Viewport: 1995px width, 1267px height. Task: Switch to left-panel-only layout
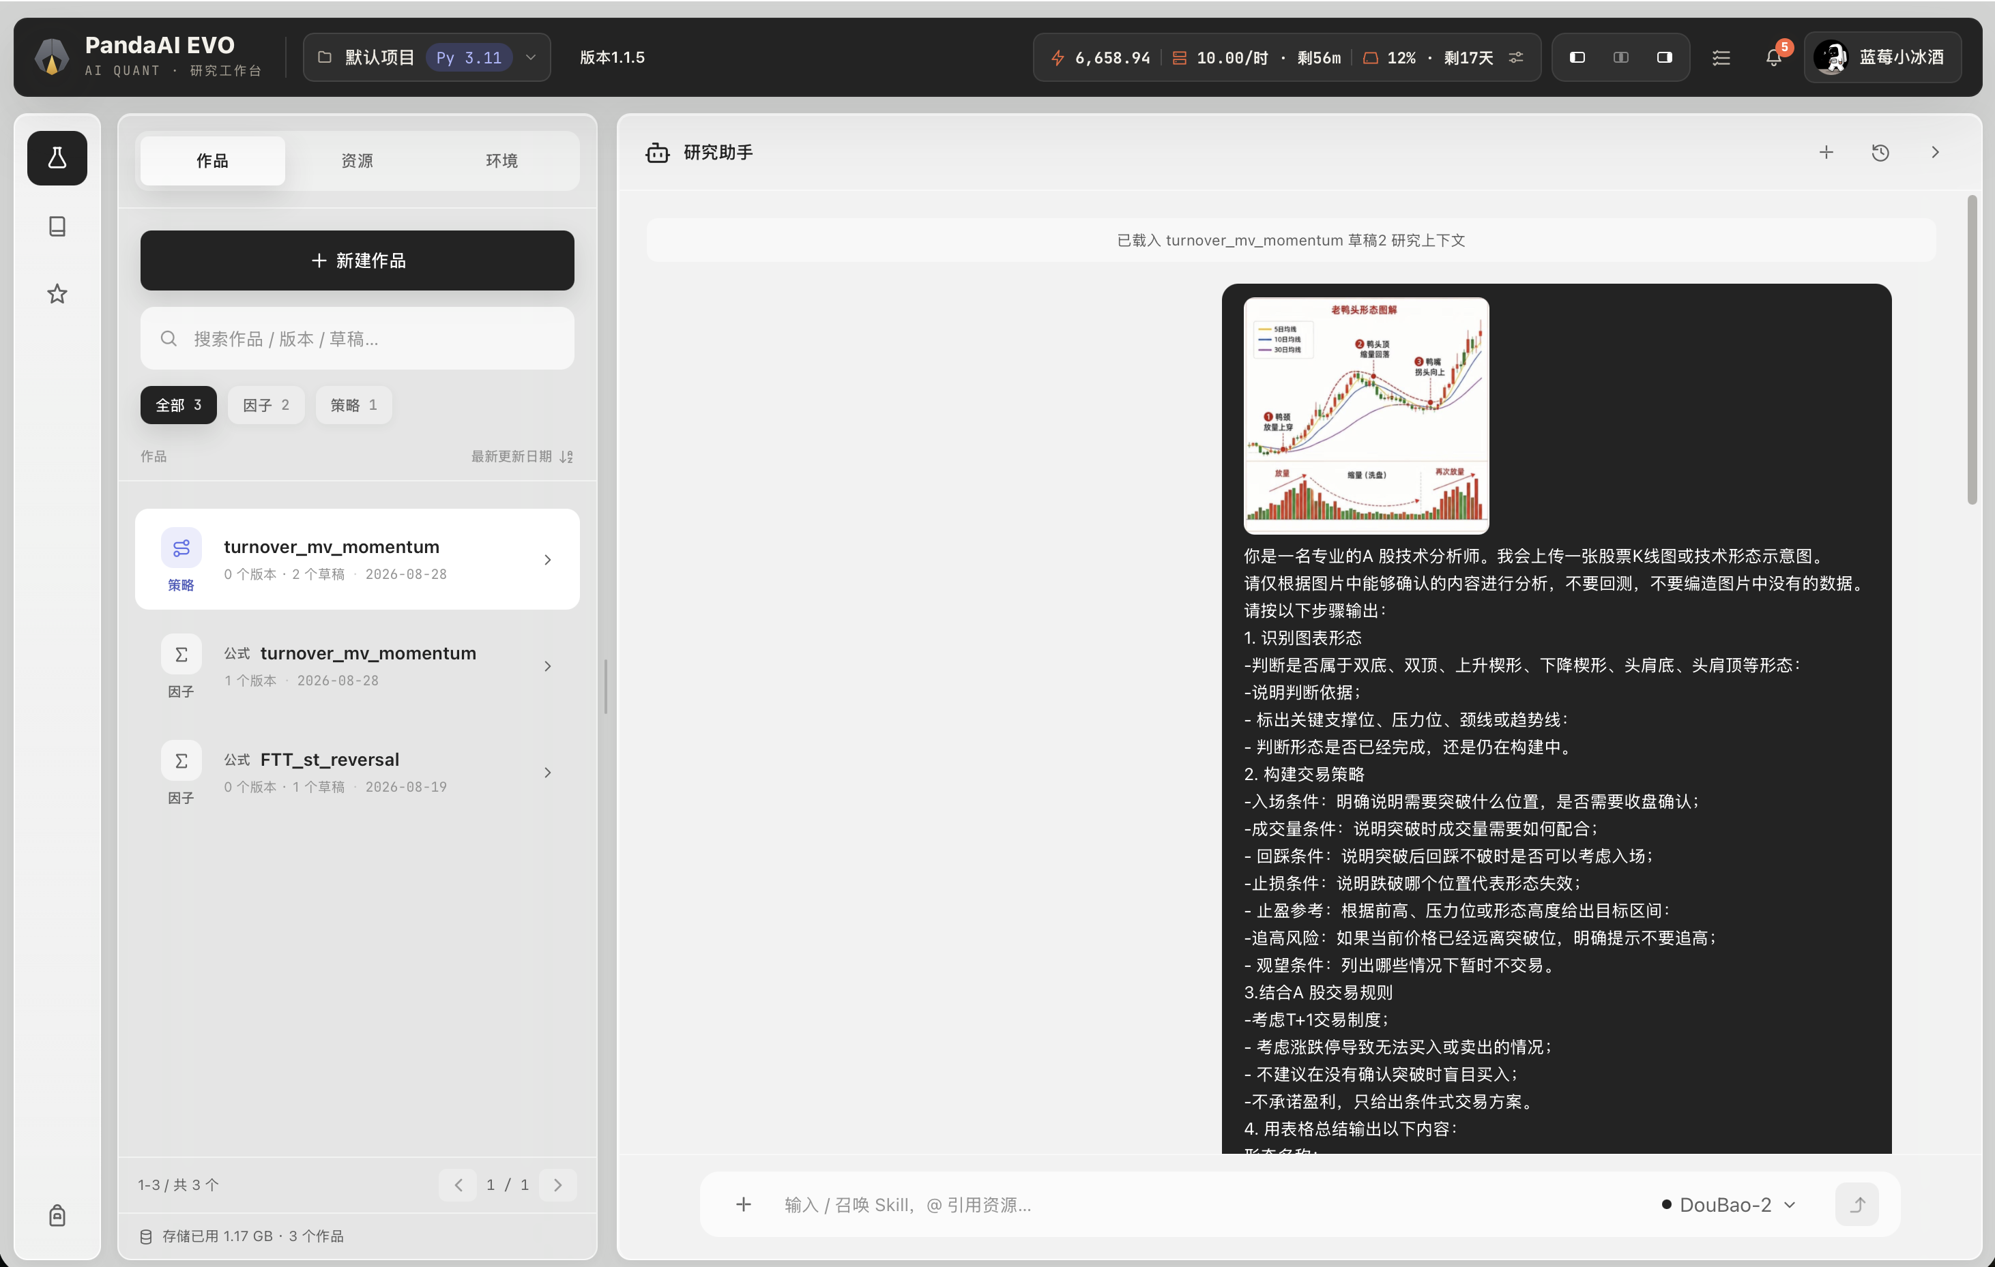(1577, 57)
